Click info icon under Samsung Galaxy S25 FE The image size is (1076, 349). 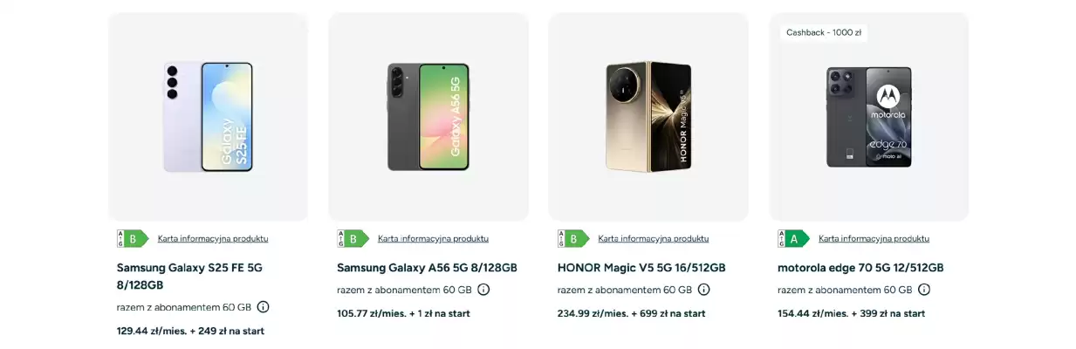click(x=263, y=307)
